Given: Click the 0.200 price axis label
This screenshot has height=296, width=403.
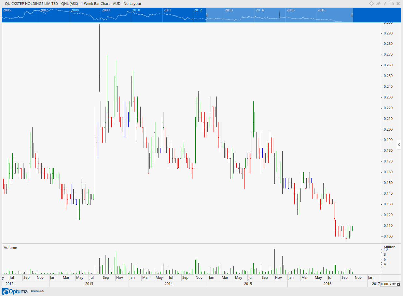Looking at the screenshot, I should click(x=387, y=129).
